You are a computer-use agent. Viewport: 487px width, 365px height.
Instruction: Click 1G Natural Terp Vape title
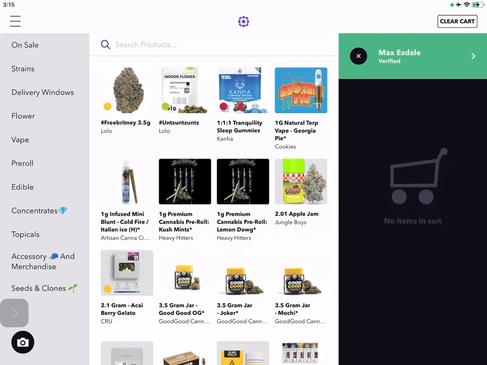point(296,130)
